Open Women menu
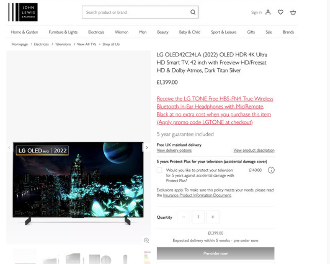Screen dimensions: 330x264 [x=121, y=32]
